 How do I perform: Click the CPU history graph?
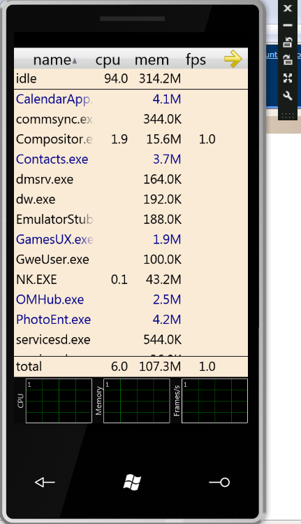pyautogui.click(x=59, y=401)
